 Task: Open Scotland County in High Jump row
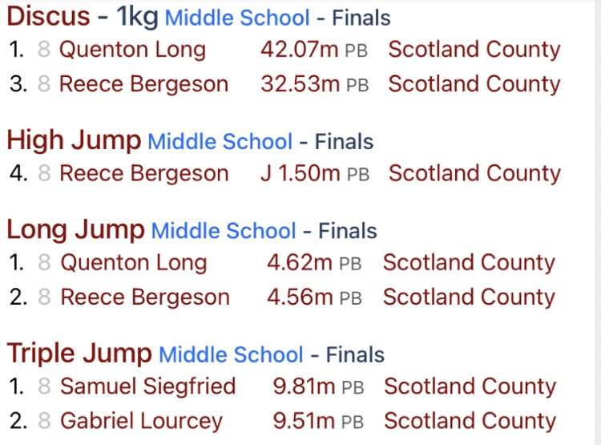point(474,173)
